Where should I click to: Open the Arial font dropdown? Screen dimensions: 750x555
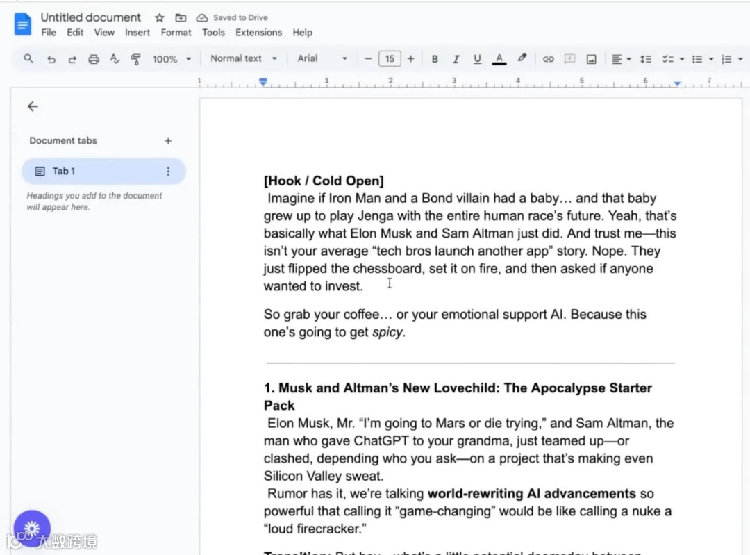322,58
